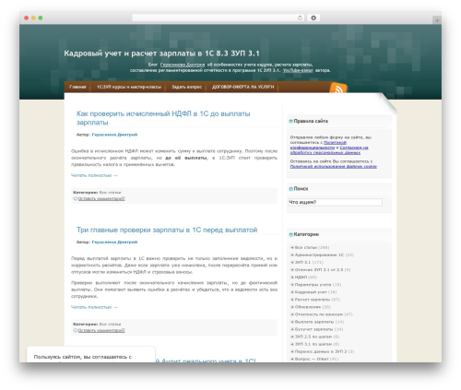Open Согласием на обработку персональных данных link
This screenshot has height=390, width=461.
pyautogui.click(x=329, y=150)
